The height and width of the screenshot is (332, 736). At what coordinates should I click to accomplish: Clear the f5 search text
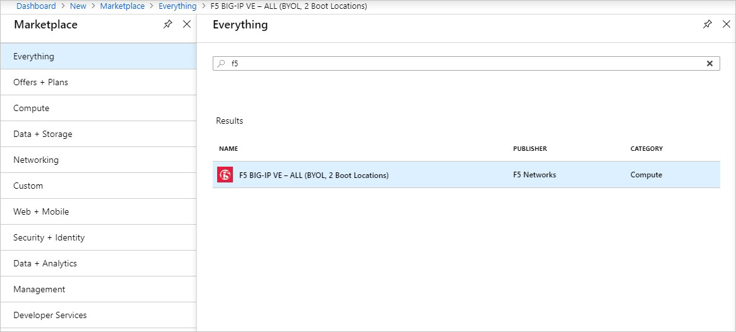pyautogui.click(x=709, y=64)
